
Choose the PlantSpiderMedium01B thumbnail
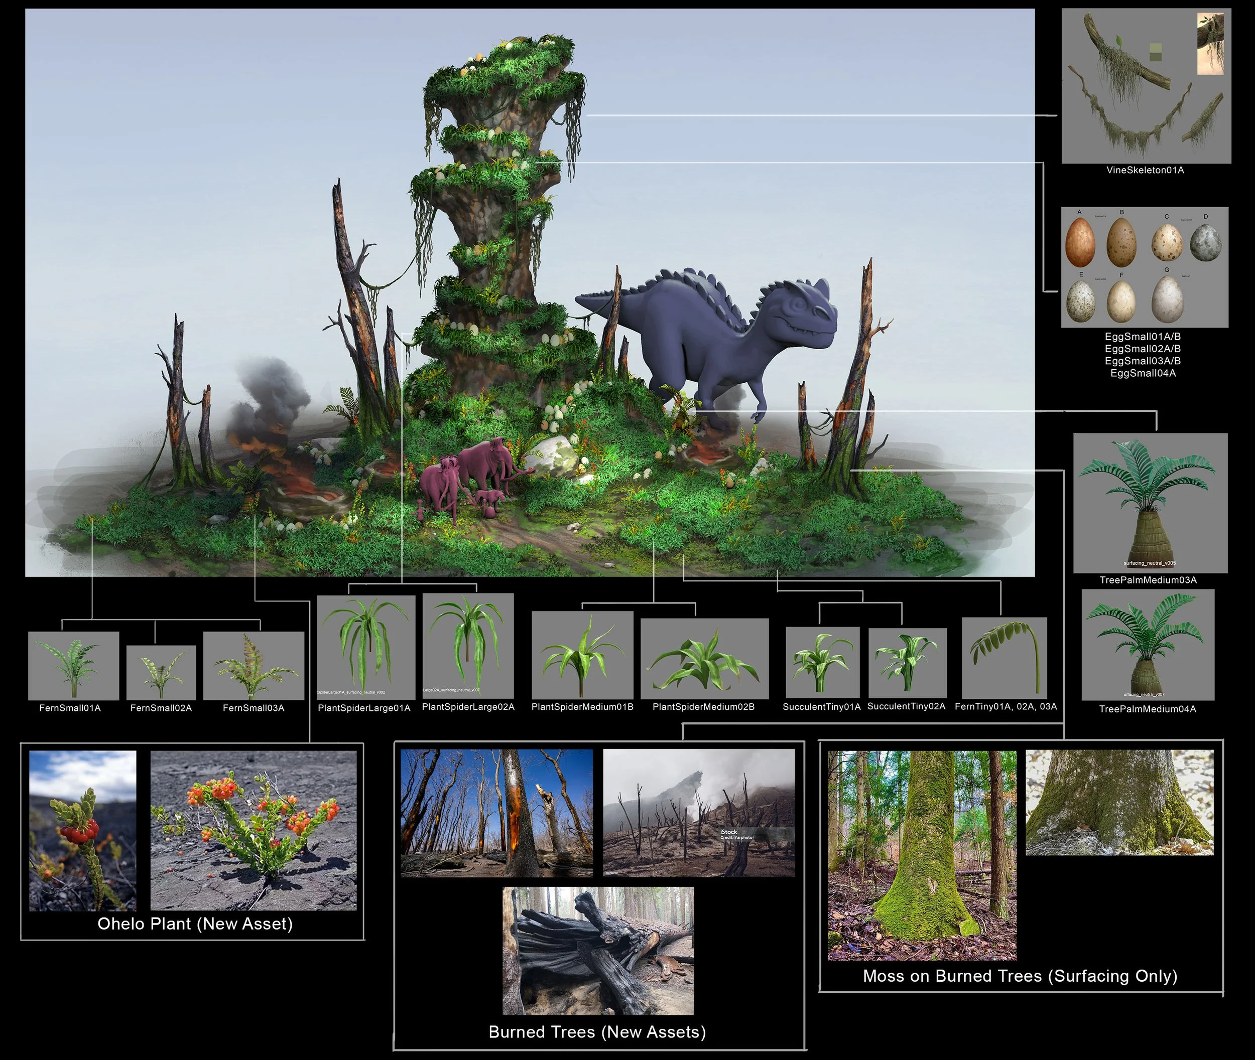tap(582, 655)
